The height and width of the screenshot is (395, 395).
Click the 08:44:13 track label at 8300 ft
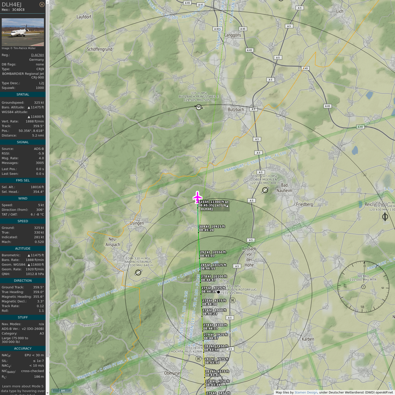point(210,328)
